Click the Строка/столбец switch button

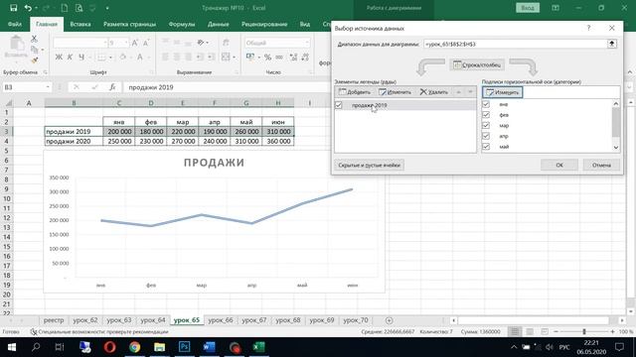coord(477,64)
